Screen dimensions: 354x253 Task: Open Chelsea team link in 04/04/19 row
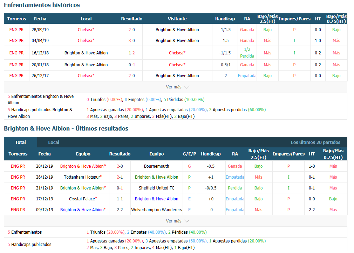[x=86, y=40]
